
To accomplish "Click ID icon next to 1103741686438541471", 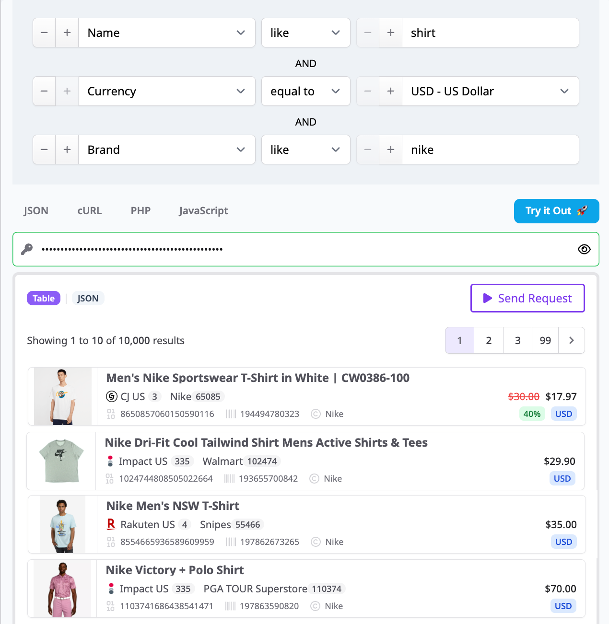I will [110, 606].
